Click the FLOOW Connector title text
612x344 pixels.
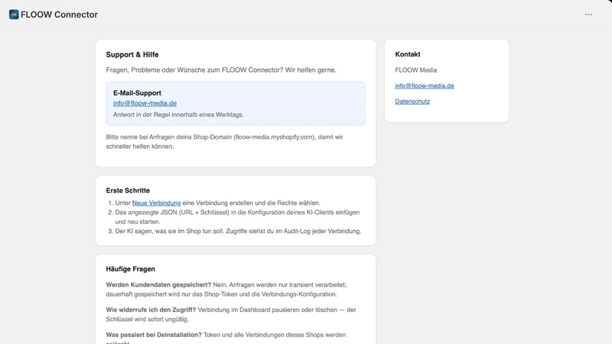tap(60, 15)
